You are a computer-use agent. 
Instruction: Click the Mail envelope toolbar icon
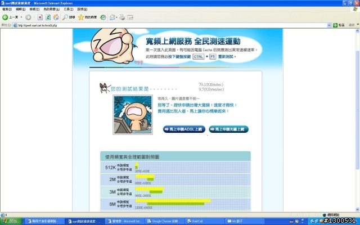[x=112, y=17]
